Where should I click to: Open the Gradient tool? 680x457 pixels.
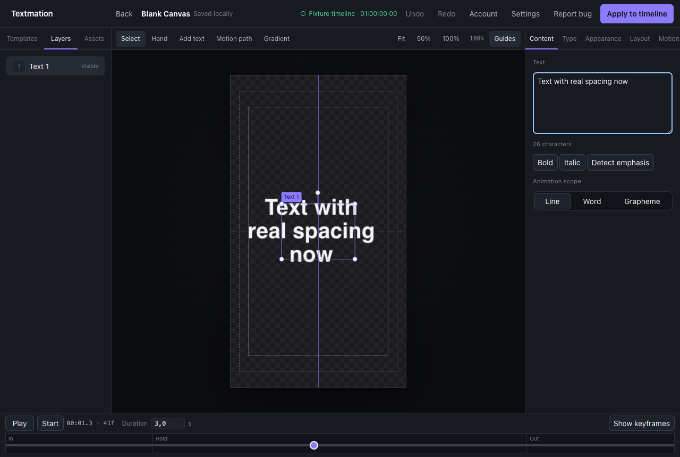pos(277,39)
